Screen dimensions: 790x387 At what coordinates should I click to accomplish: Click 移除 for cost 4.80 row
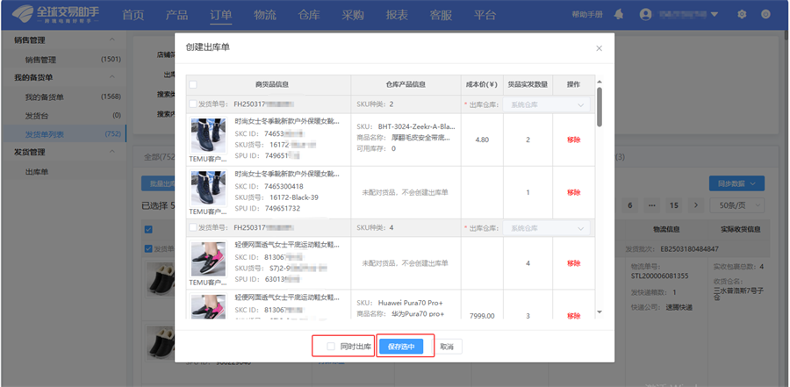point(573,140)
